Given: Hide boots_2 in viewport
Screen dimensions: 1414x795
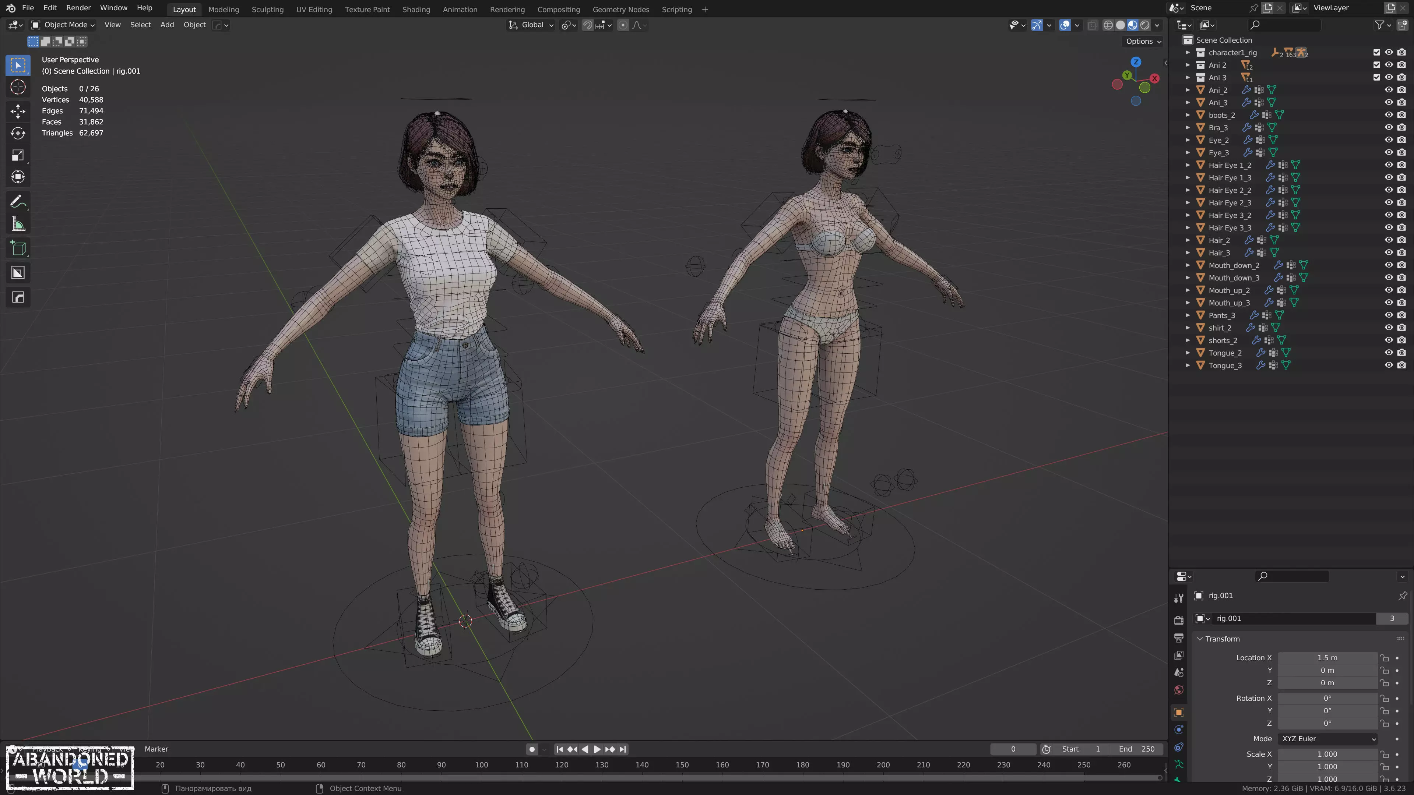Looking at the screenshot, I should (x=1389, y=115).
